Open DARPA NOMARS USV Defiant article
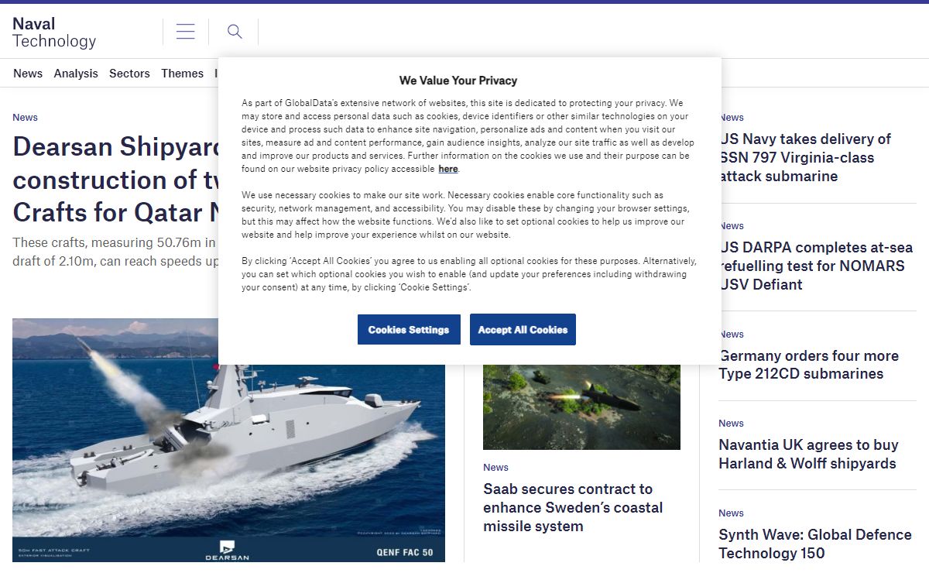 pyautogui.click(x=816, y=266)
